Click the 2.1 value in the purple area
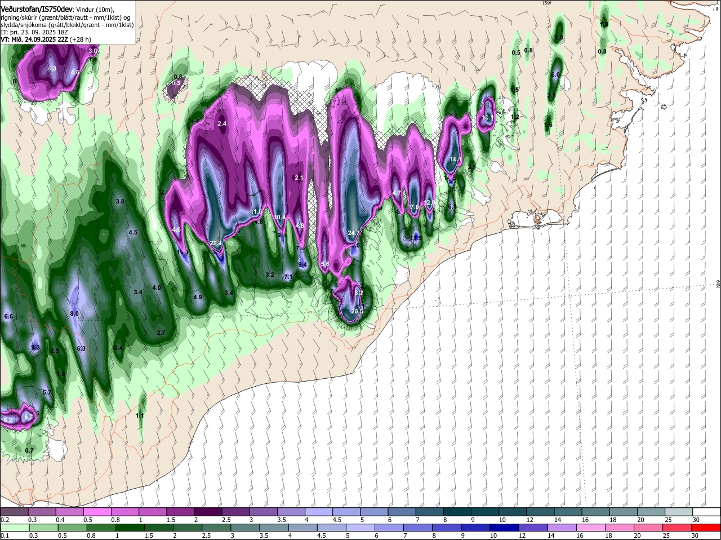The image size is (721, 540). (299, 178)
